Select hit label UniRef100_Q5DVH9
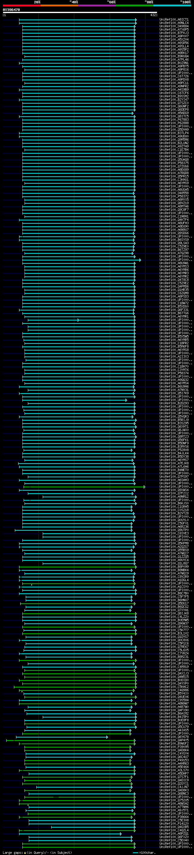 pyautogui.click(x=174, y=130)
